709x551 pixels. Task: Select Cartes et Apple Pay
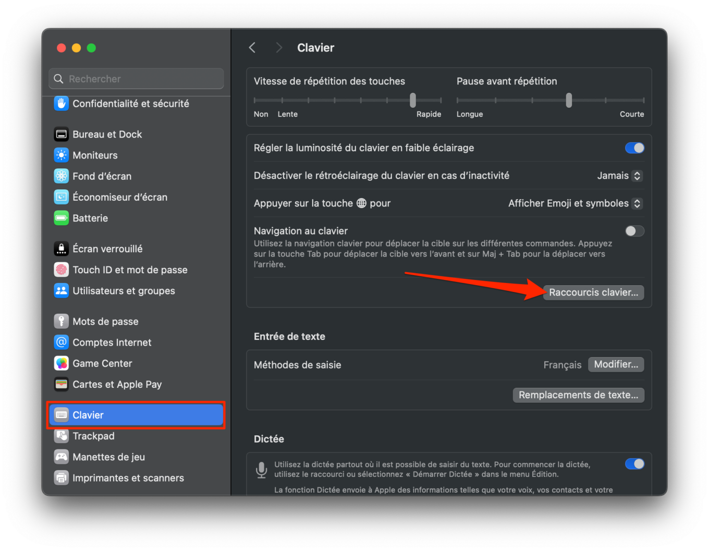tap(136, 384)
